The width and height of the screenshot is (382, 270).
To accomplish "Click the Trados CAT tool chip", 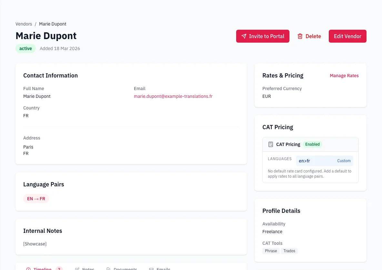I will pos(289,251).
